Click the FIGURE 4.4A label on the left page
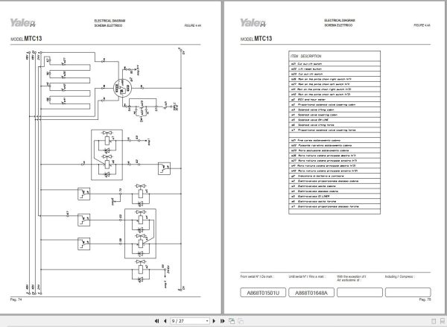 pos(193,25)
